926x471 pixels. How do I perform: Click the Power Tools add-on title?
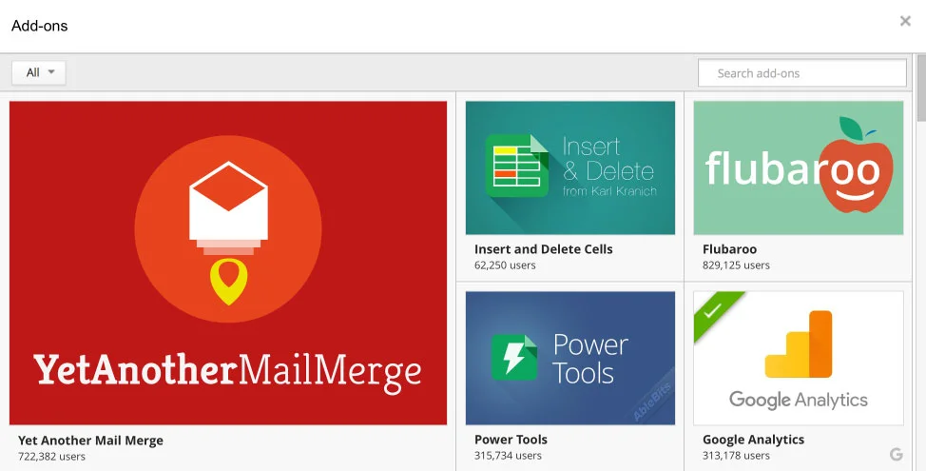coord(511,440)
